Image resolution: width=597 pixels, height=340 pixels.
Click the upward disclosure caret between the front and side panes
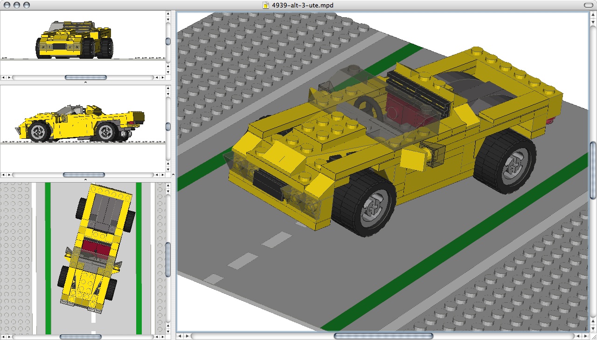click(85, 82)
